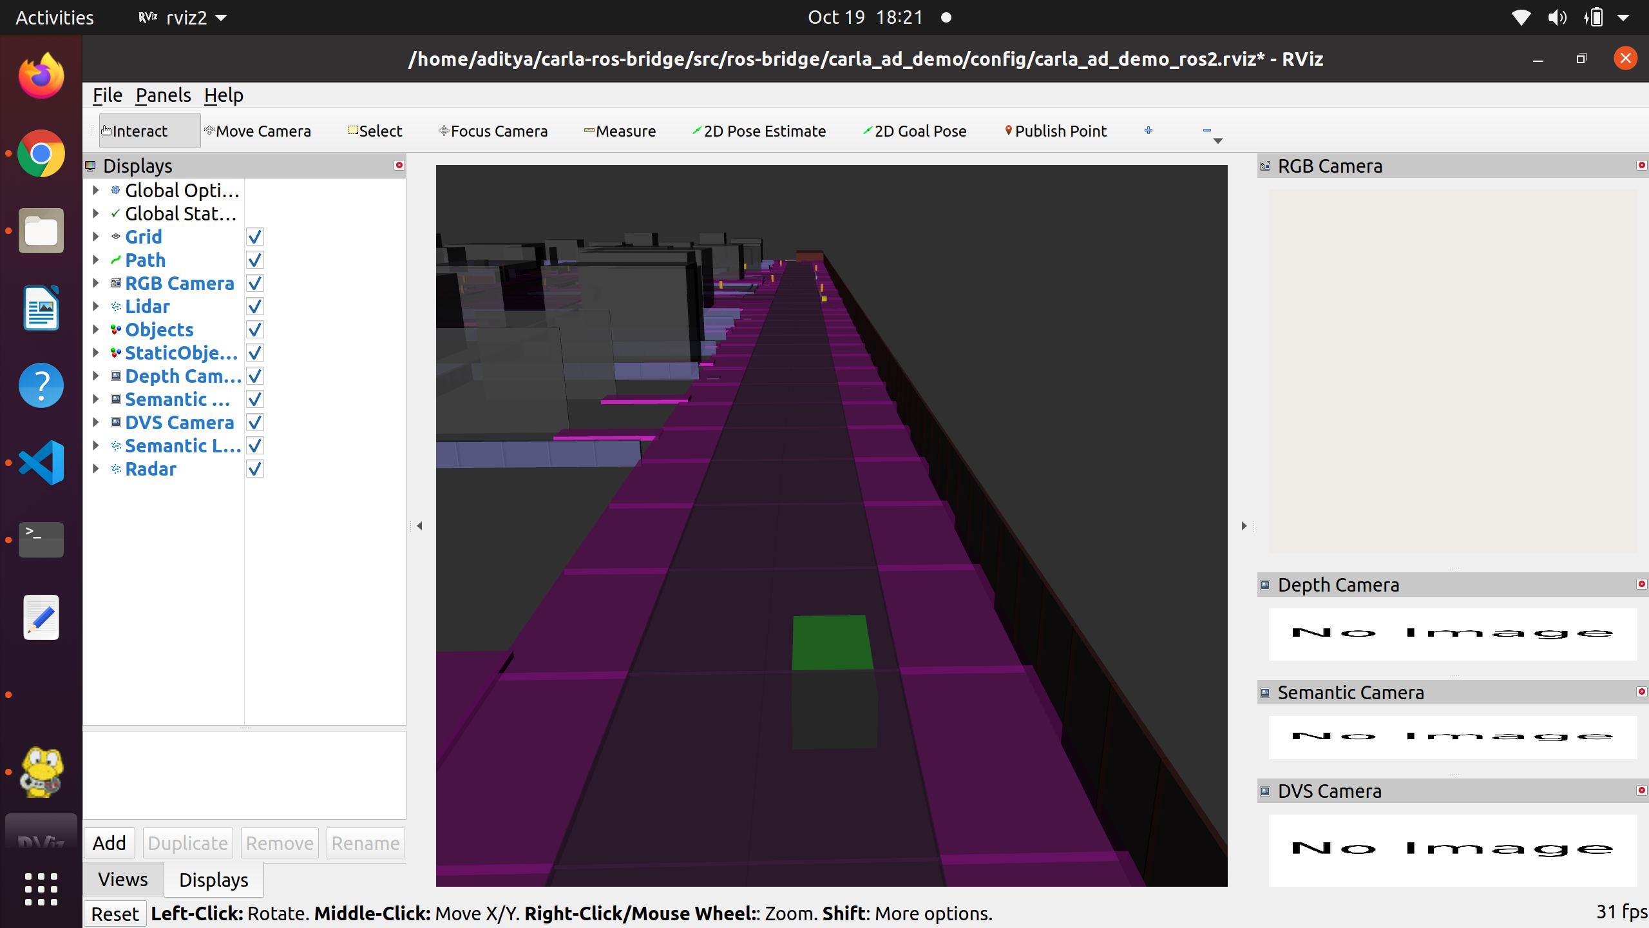Image resolution: width=1649 pixels, height=928 pixels.
Task: Toggle the Objects display checkbox
Action: click(255, 329)
